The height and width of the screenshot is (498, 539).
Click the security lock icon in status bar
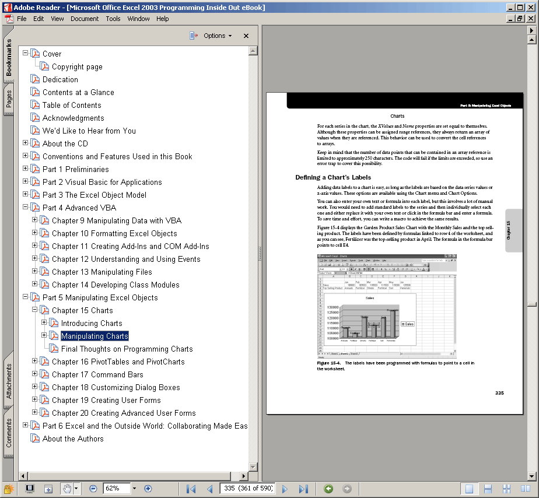click(x=8, y=489)
